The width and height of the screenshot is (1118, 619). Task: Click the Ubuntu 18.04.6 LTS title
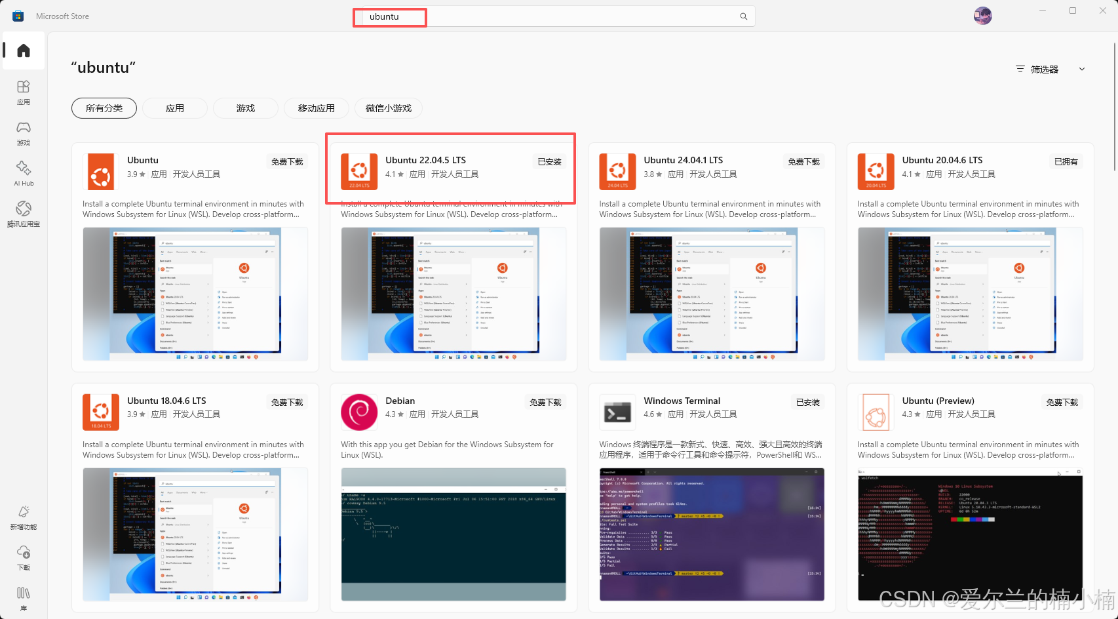pyautogui.click(x=166, y=401)
